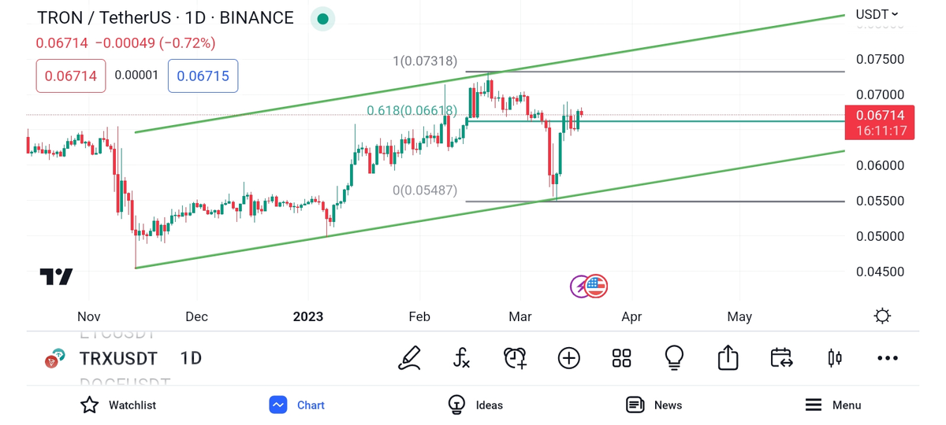Toggle the green market status indicator
Viewport: 946px width, 425px height.
[x=322, y=19]
